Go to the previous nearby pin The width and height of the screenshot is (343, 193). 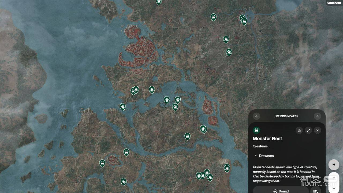tap(256, 116)
